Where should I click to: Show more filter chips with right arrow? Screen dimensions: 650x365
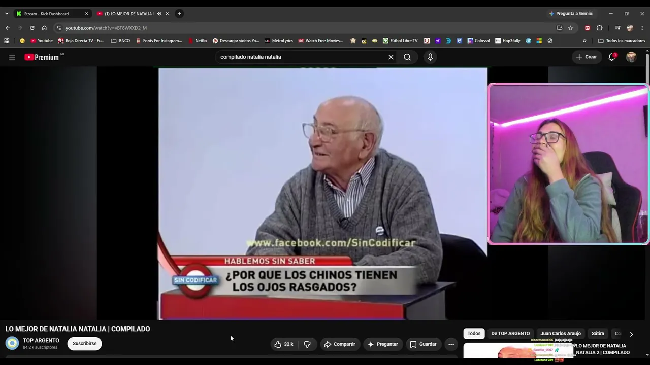click(x=631, y=334)
